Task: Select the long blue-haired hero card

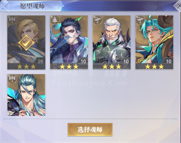Action: 26,95
